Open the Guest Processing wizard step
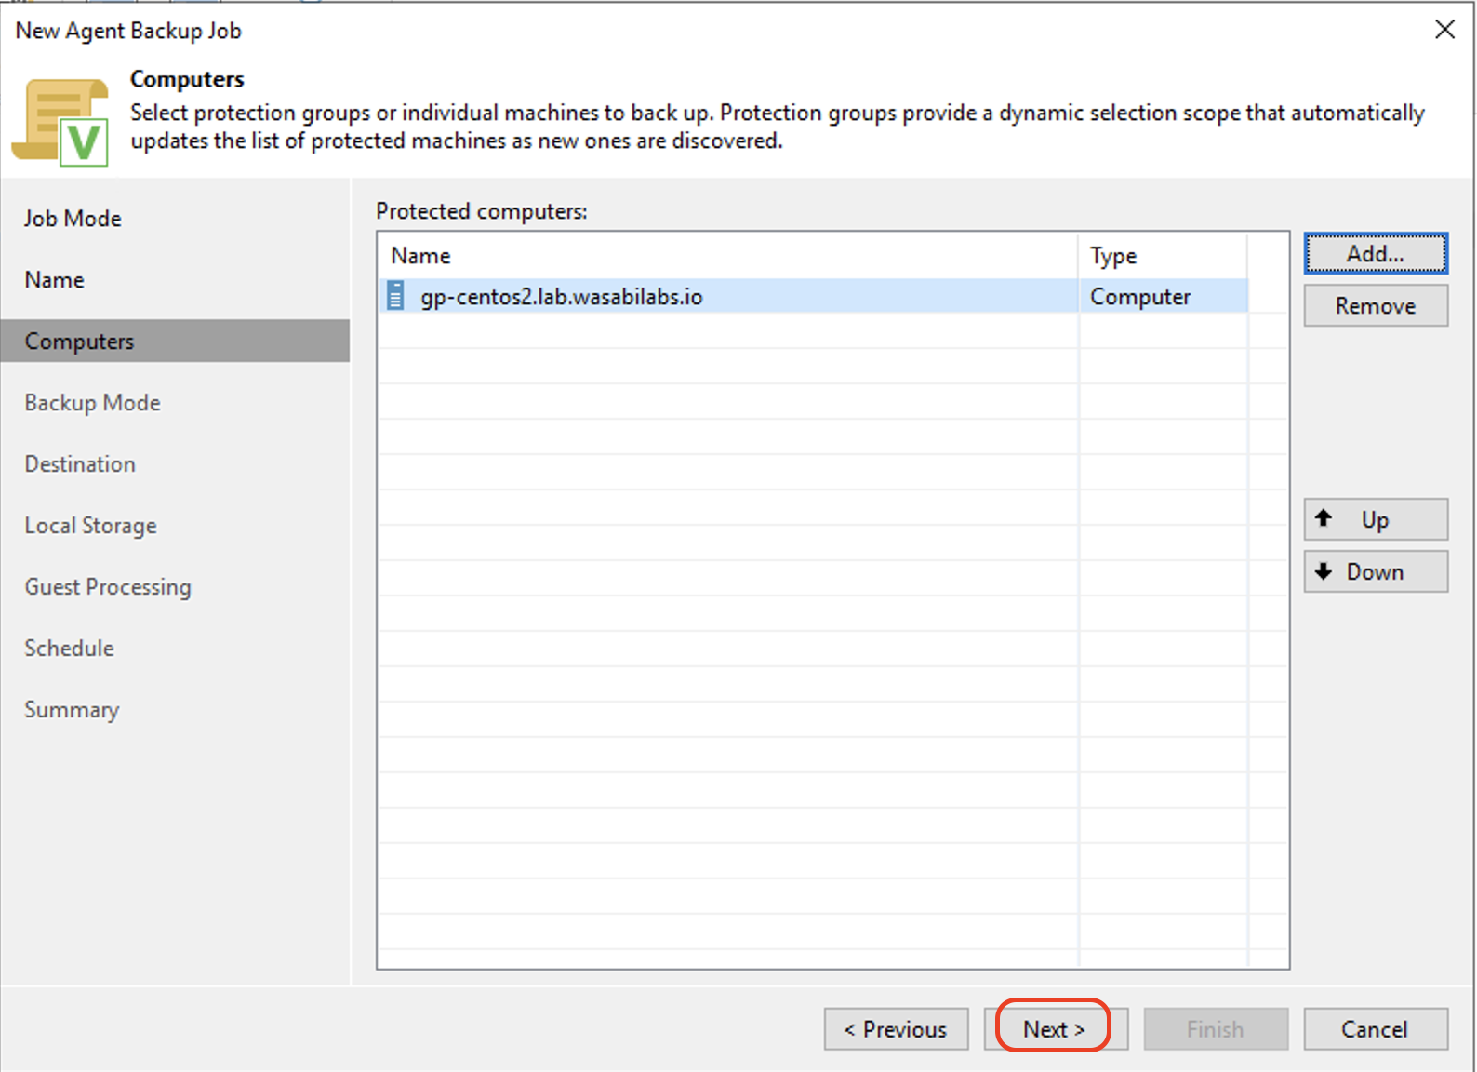Screen dimensions: 1477x1072 108,587
